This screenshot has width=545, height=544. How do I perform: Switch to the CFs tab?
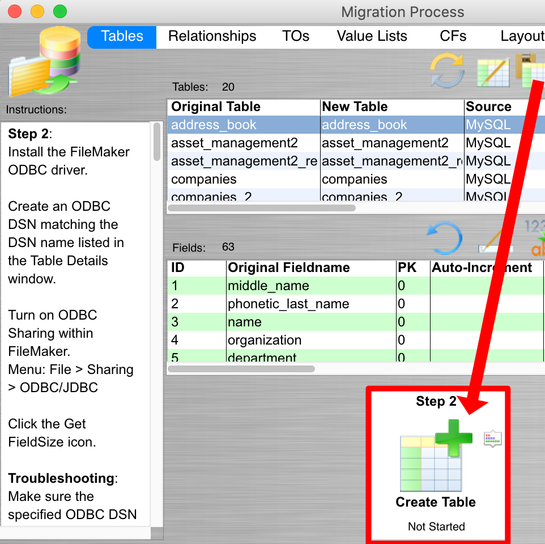tap(452, 36)
